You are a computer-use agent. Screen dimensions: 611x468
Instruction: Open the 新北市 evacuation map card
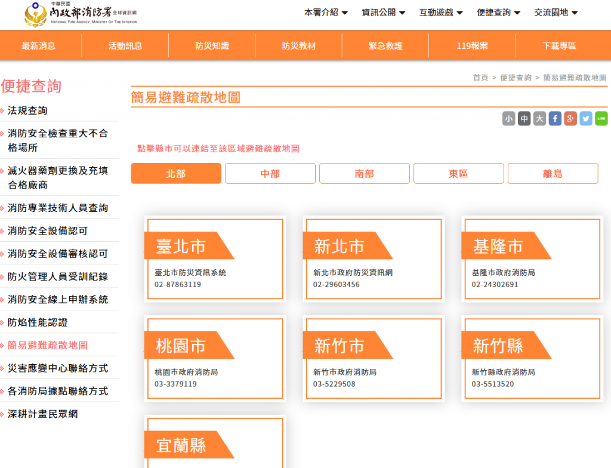(374, 259)
